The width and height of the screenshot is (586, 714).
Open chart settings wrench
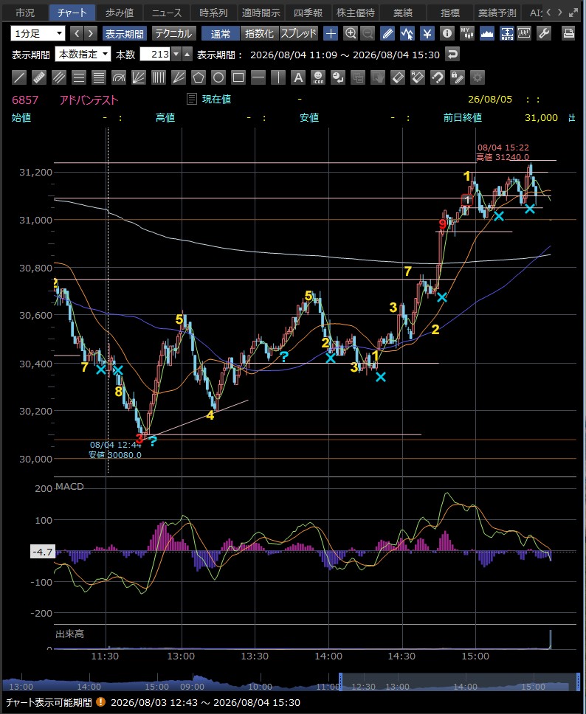544,33
